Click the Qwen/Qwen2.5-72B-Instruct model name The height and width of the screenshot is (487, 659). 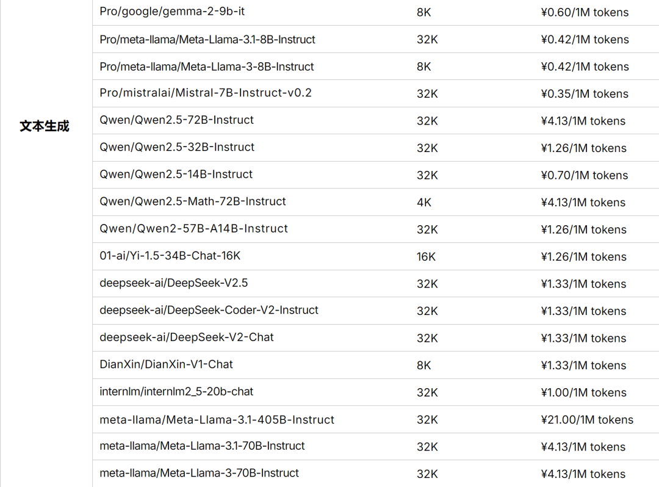[176, 120]
